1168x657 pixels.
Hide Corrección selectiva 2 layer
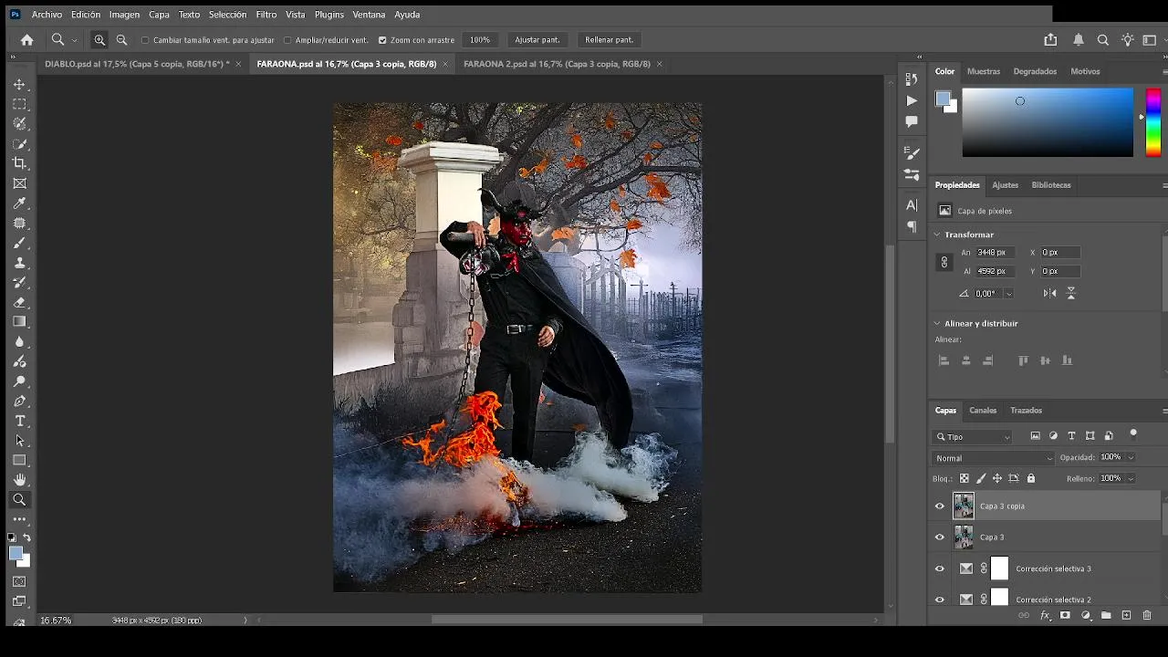(940, 600)
